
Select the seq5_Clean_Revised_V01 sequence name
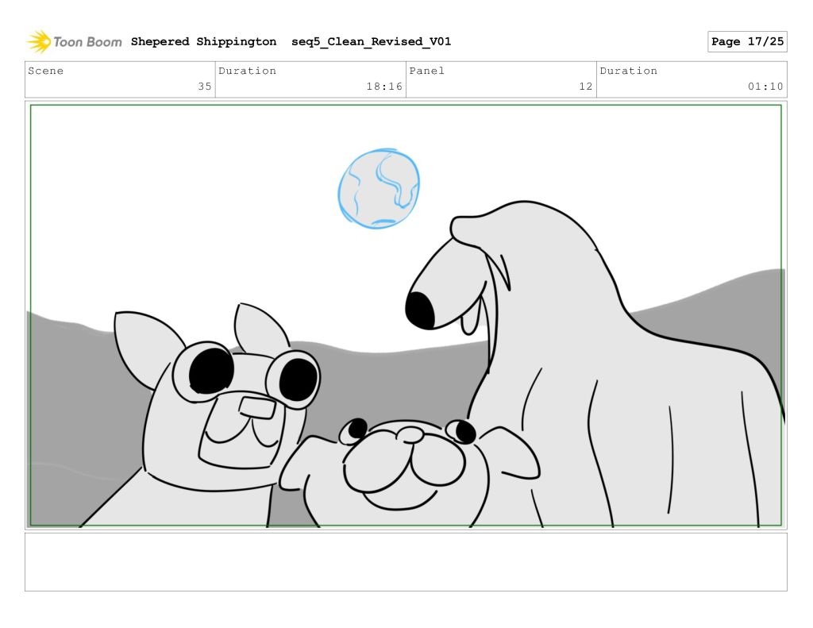click(x=371, y=41)
